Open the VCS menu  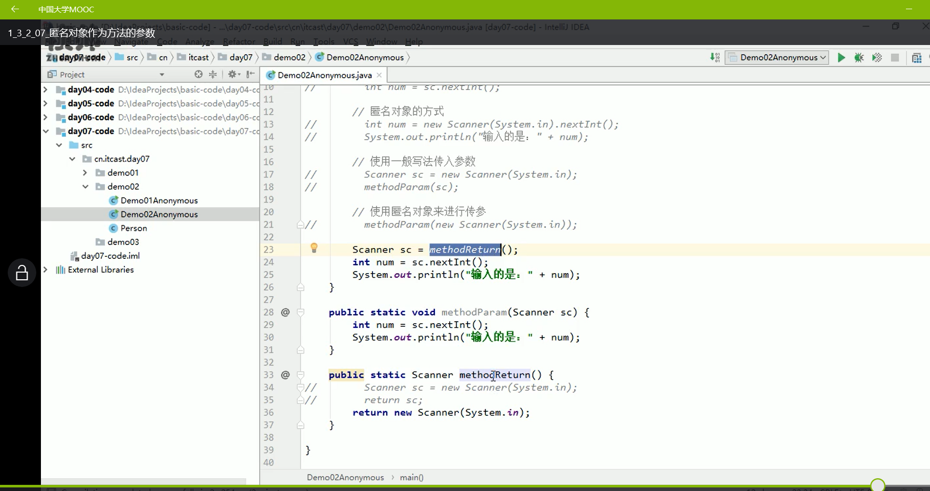pos(350,41)
